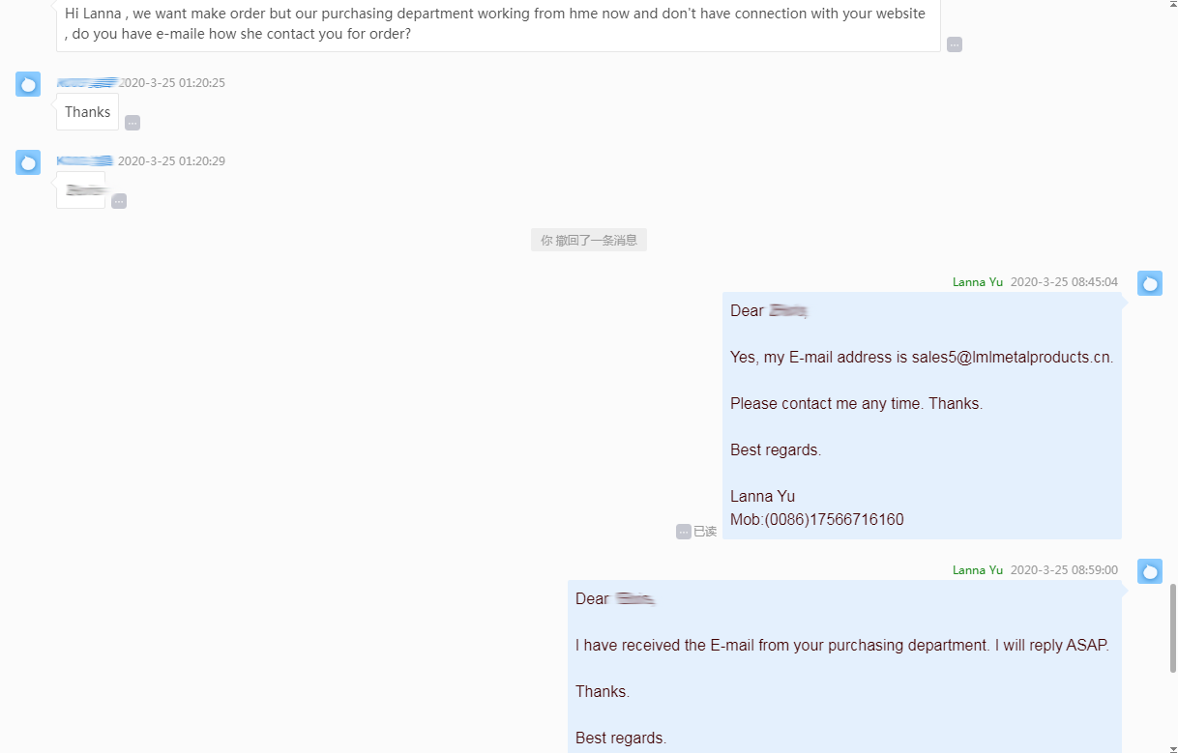Image resolution: width=1178 pixels, height=753 pixels.
Task: Select the "Thanks" message bubble
Action: [x=87, y=112]
